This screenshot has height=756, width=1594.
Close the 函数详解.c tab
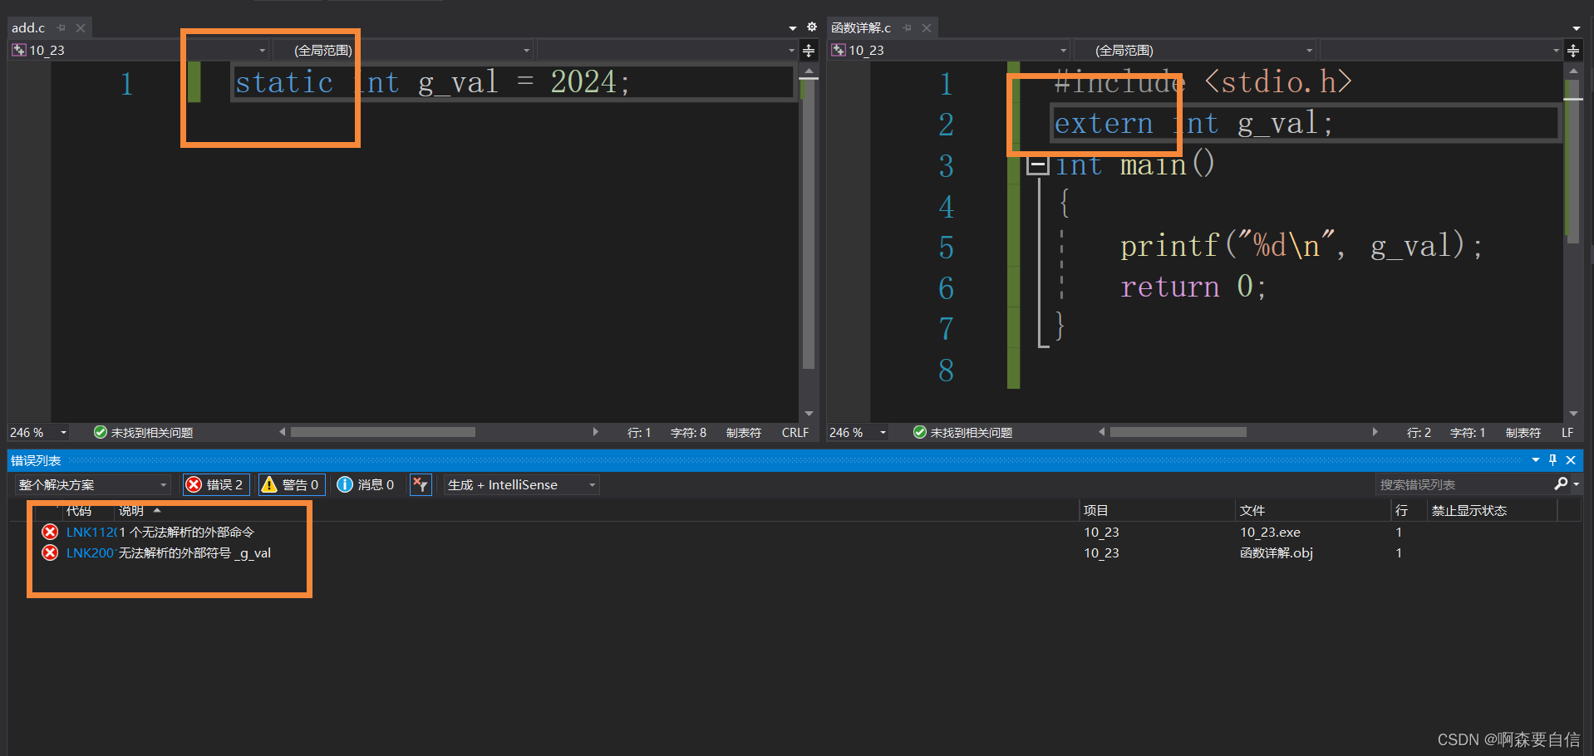(x=927, y=27)
